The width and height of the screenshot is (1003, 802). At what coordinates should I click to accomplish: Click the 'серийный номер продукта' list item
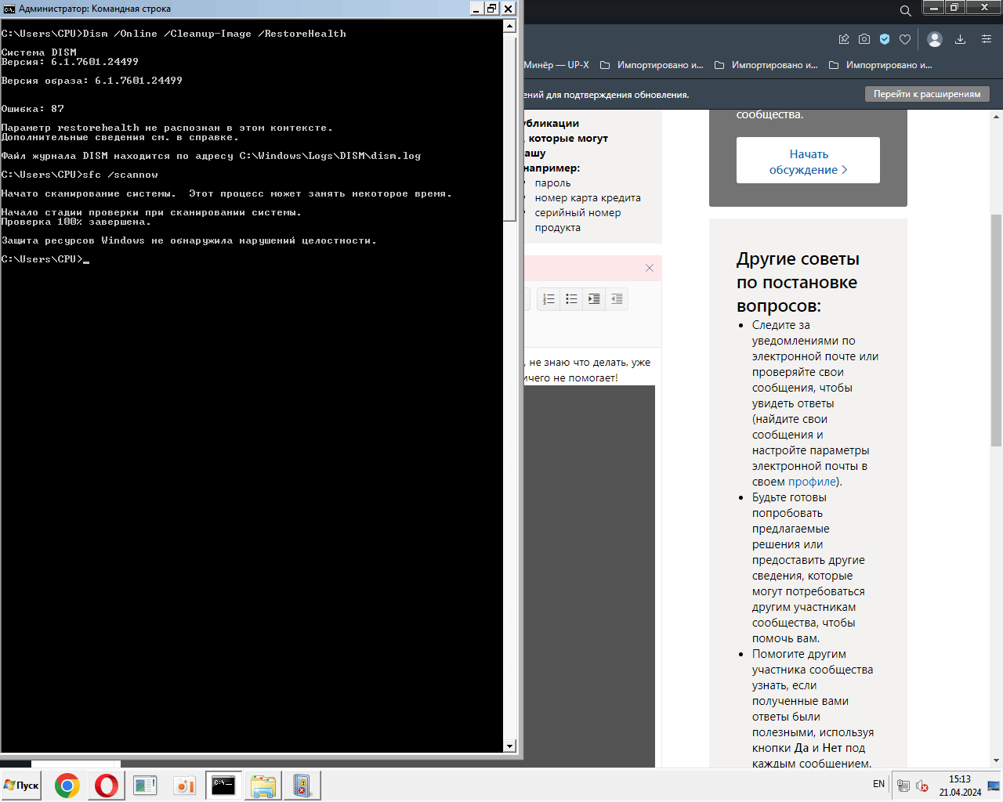coord(578,220)
